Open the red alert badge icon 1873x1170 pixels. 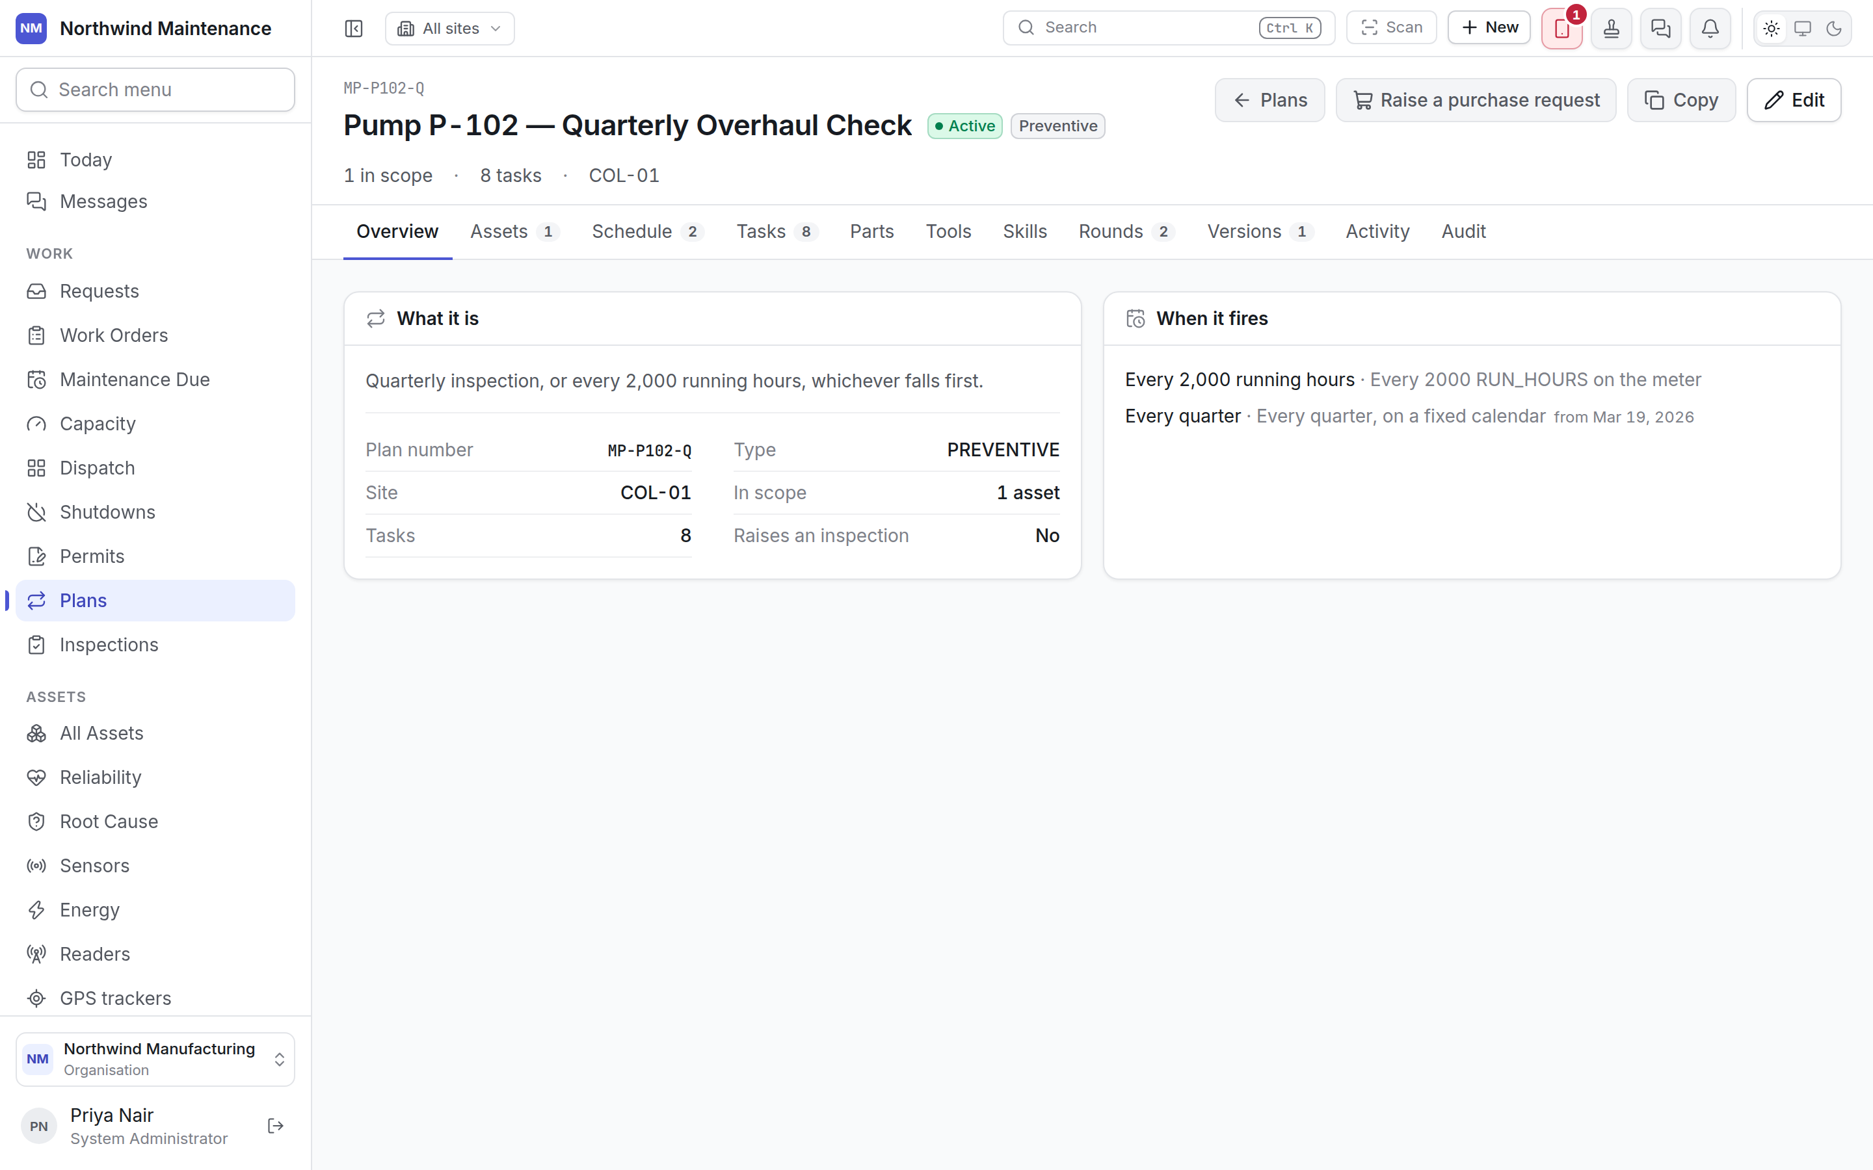tap(1562, 29)
